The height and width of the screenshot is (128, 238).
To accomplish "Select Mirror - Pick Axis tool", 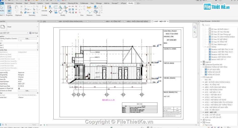I will [x=60, y=7].
